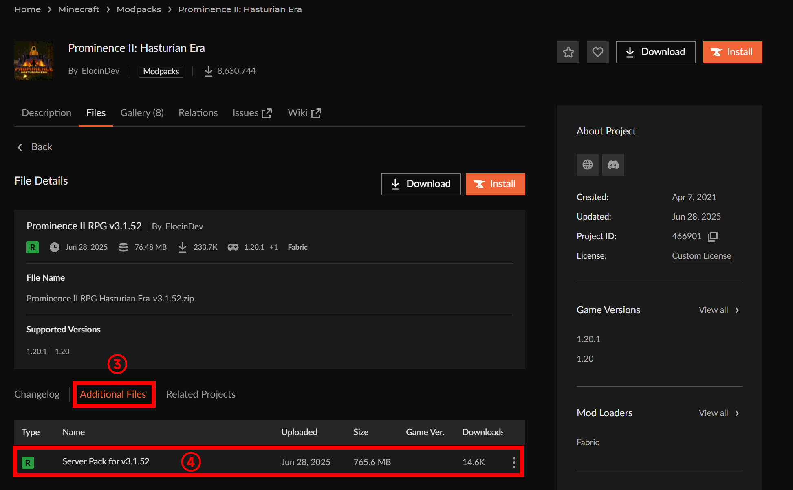Open the Wiki external link tab
793x490 pixels.
tap(304, 113)
